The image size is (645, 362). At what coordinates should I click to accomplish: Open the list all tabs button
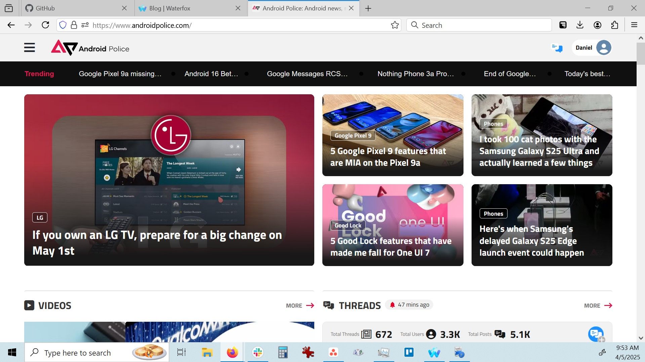point(9,8)
